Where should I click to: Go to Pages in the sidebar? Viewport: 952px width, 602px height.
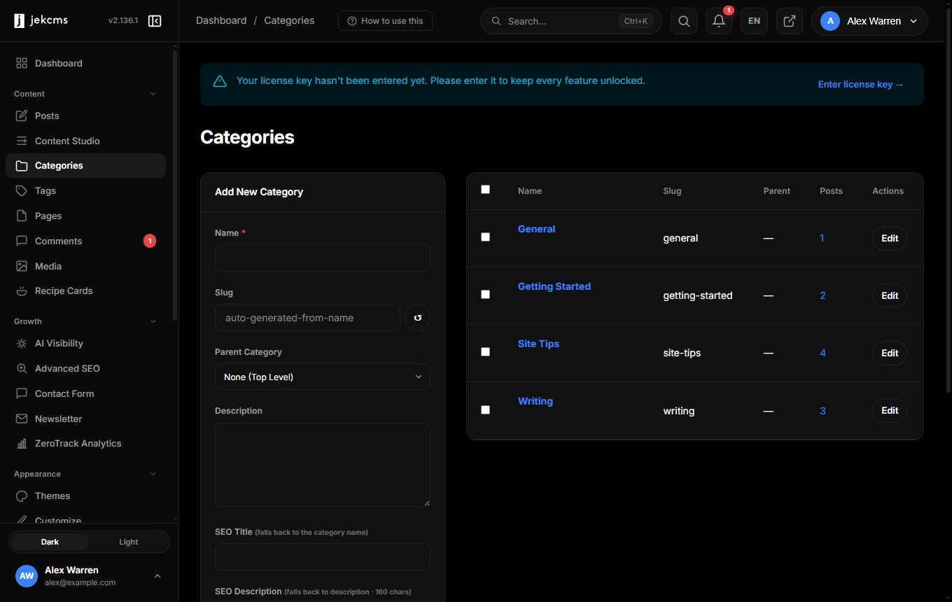(x=85, y=216)
